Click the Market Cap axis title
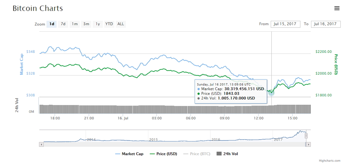This screenshot has width=346, height=166. [22, 64]
